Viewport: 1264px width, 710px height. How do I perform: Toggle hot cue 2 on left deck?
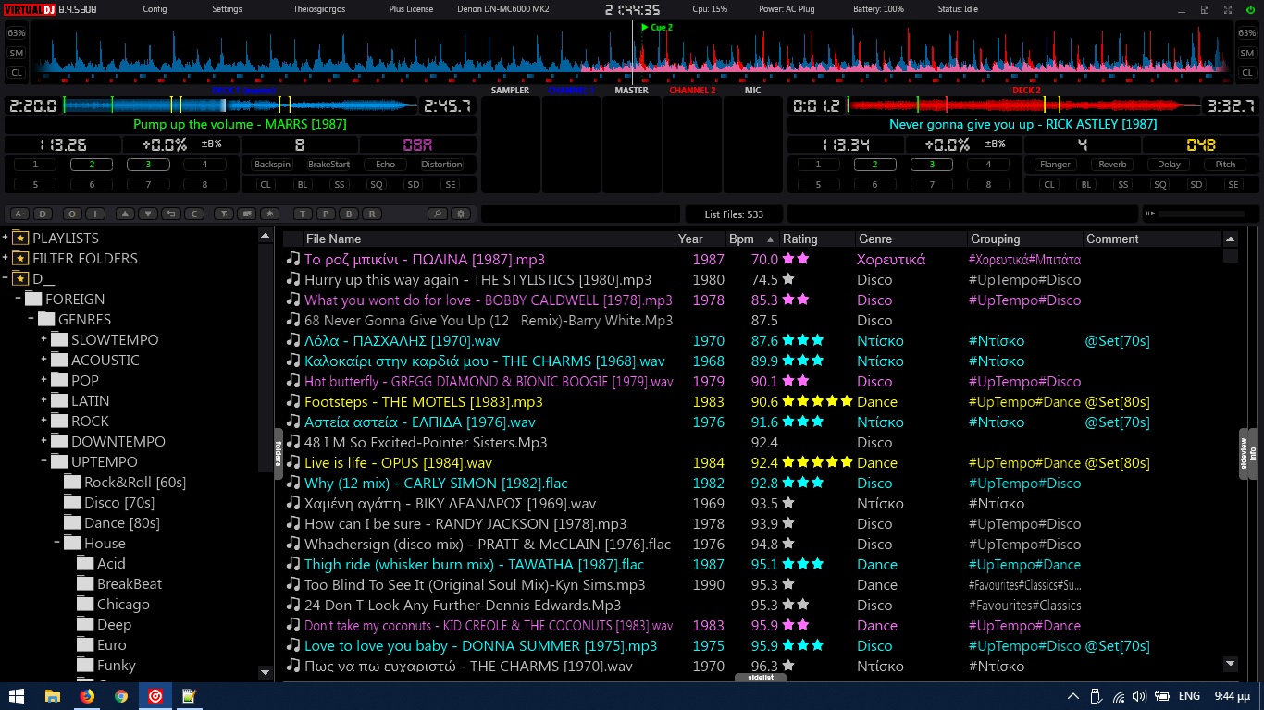point(92,165)
